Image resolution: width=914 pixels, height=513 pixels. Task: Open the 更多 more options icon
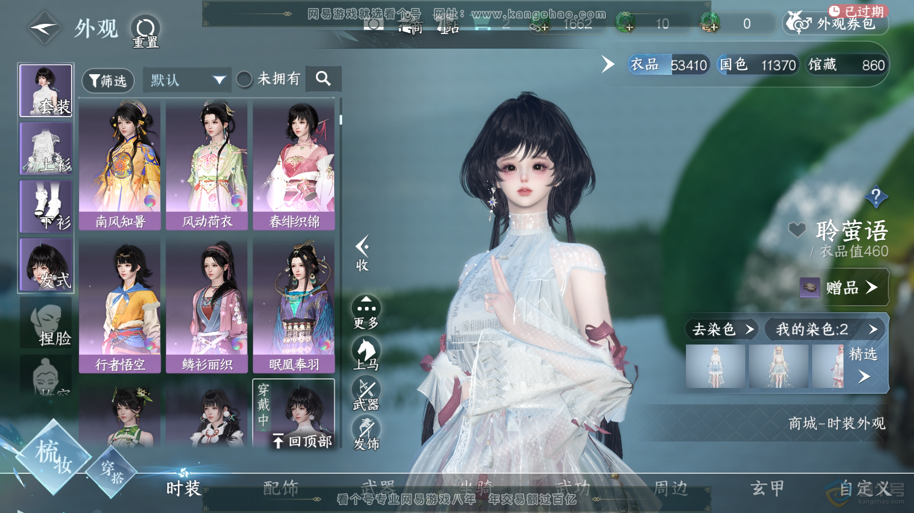366,313
